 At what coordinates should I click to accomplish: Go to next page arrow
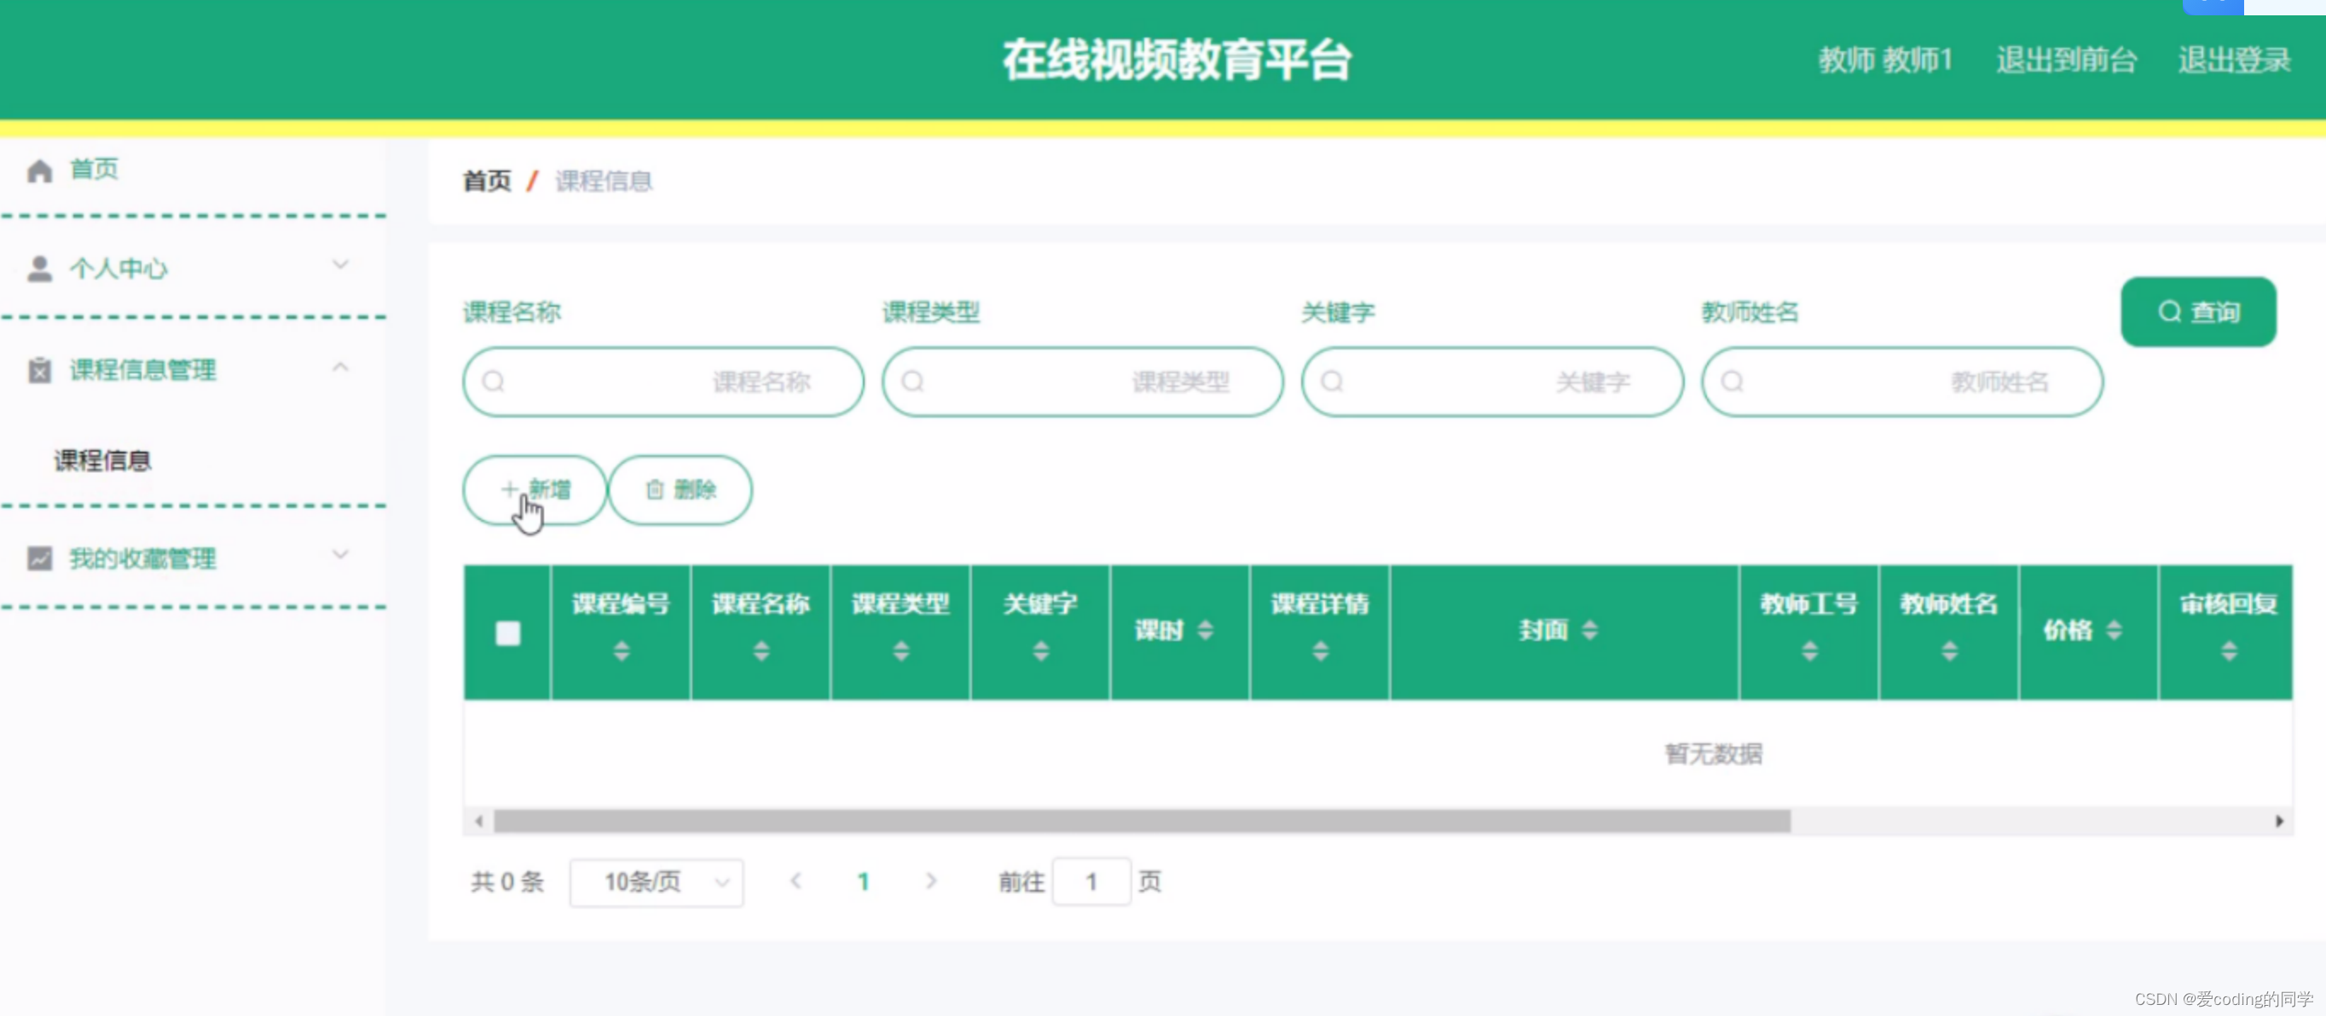point(931,880)
